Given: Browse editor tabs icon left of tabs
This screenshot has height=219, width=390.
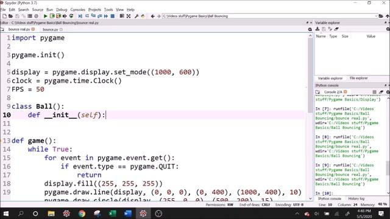Looking at the screenshot, I should click(2, 29).
